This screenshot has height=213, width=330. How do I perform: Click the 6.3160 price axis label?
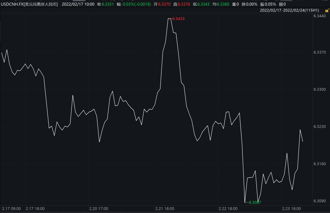tap(320, 164)
